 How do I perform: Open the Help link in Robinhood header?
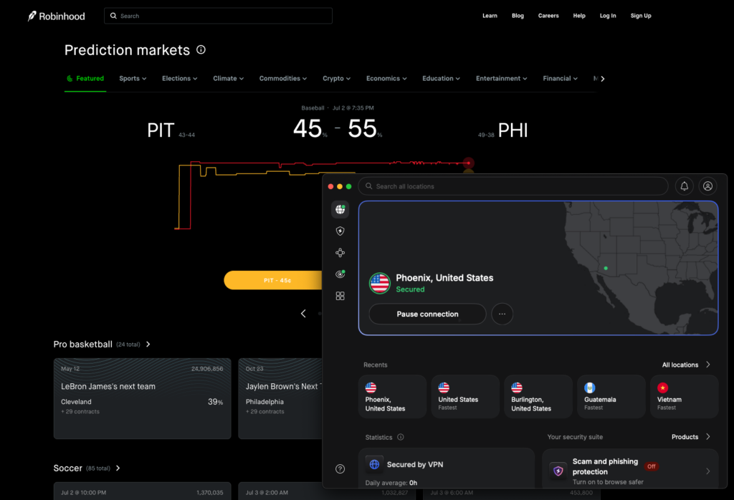pos(579,16)
